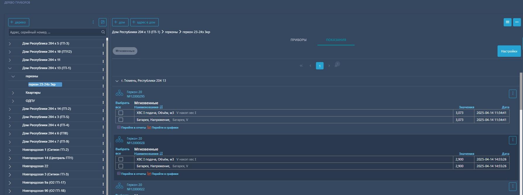The height and width of the screenshot is (195, 523).
Task: Open kebab menu for Новгородская 22
Action: pos(103,168)
